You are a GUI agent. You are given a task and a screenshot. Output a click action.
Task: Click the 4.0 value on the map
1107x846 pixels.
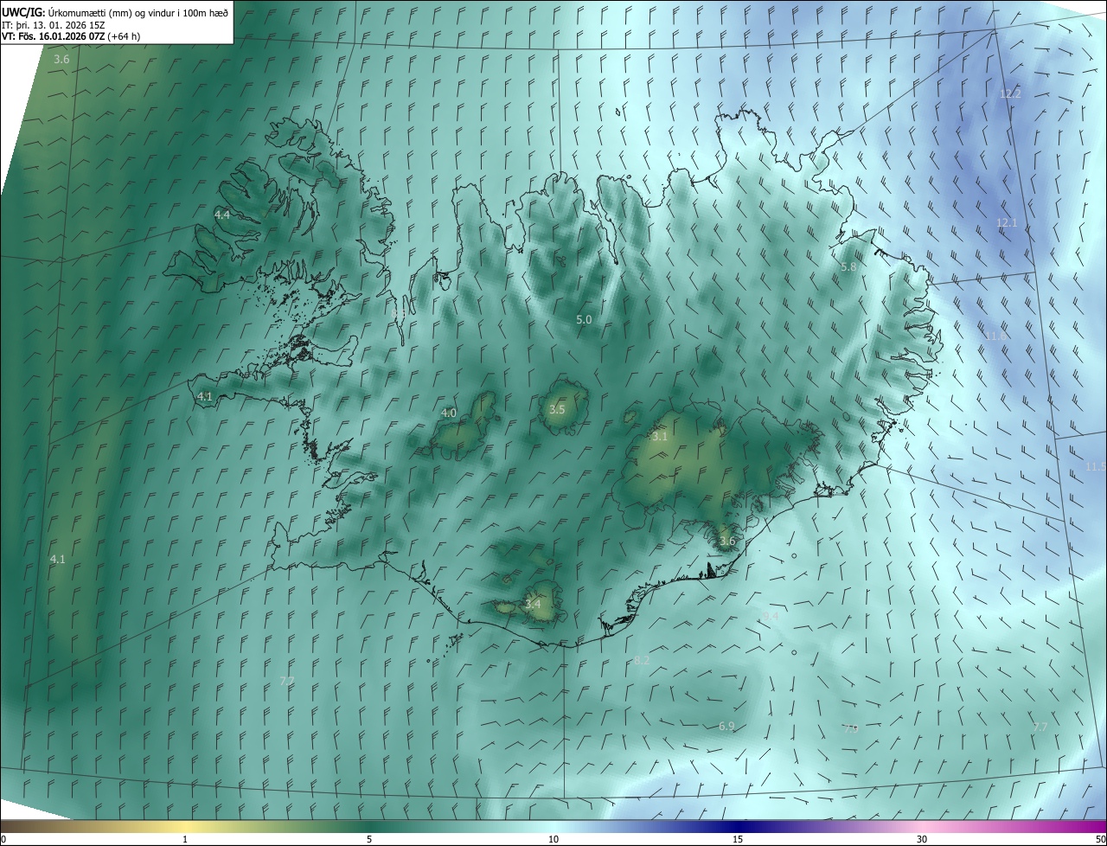pyautogui.click(x=448, y=413)
